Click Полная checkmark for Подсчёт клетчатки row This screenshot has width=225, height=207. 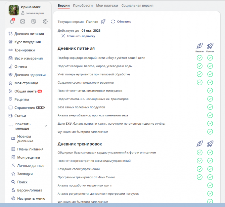[210, 91]
